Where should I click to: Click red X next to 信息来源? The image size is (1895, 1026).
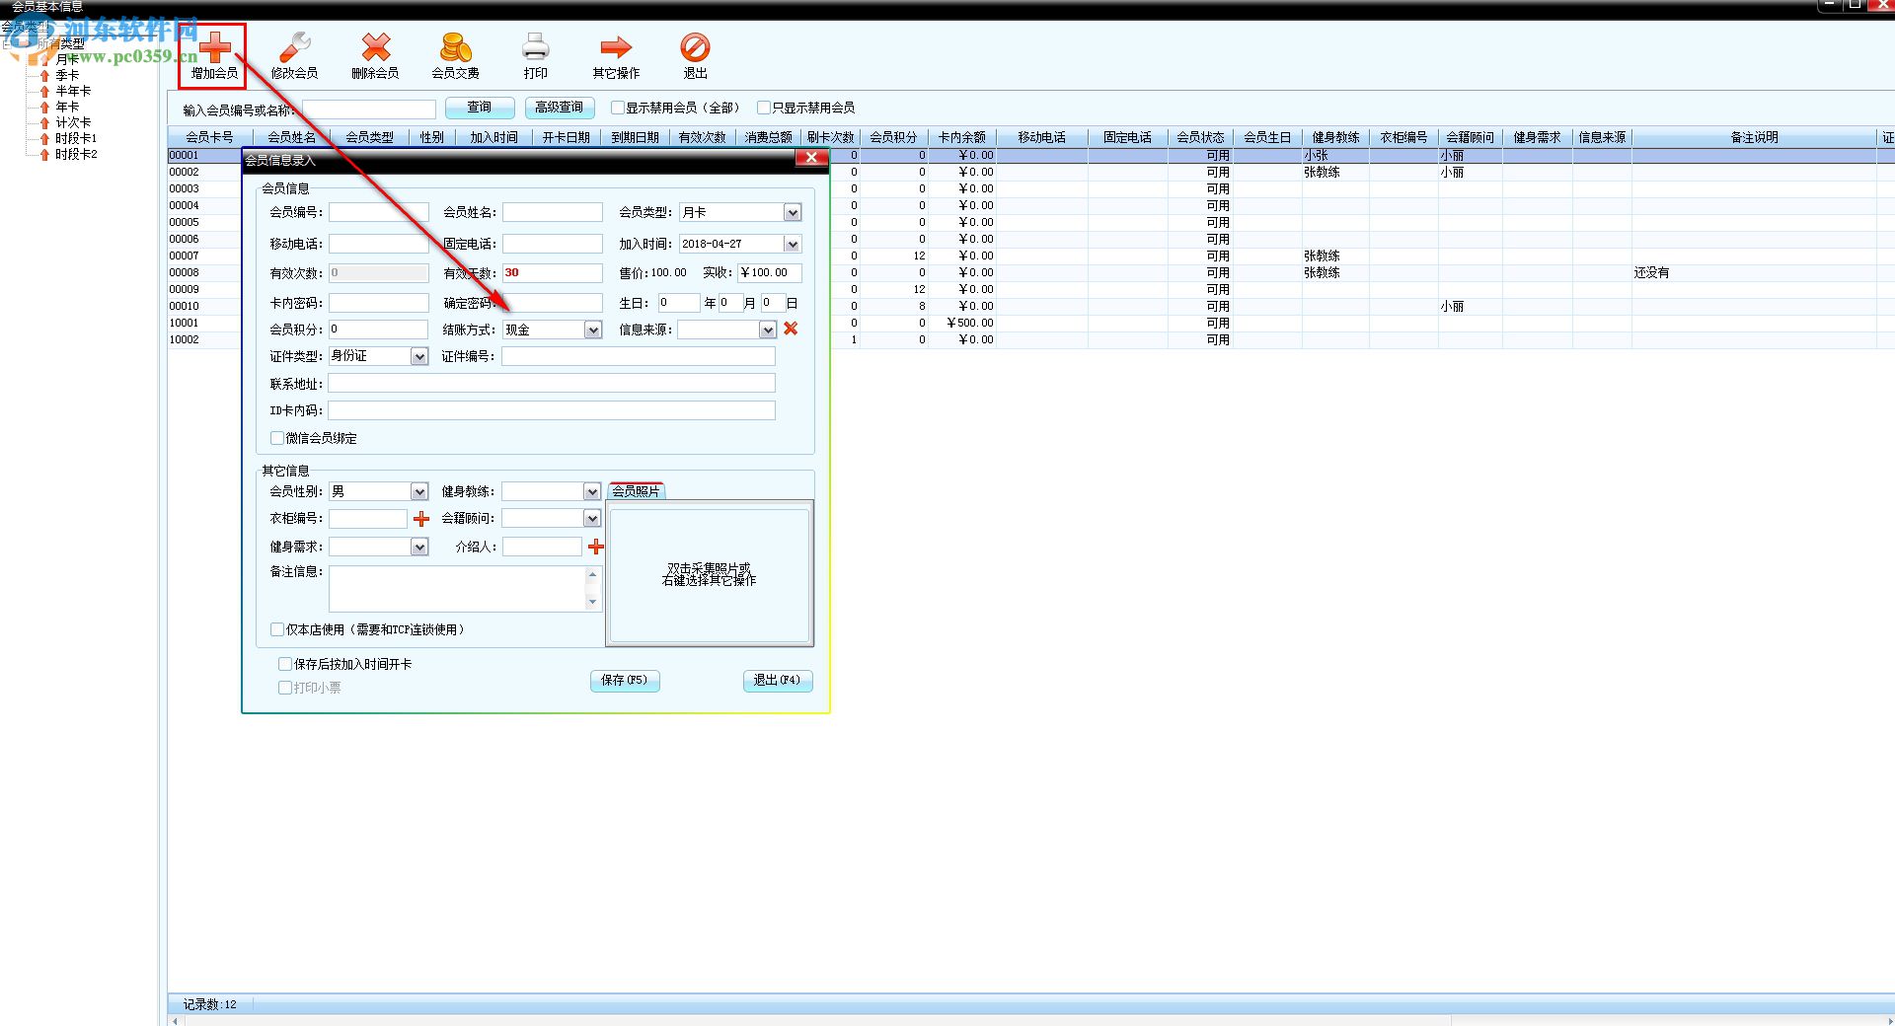pos(791,329)
